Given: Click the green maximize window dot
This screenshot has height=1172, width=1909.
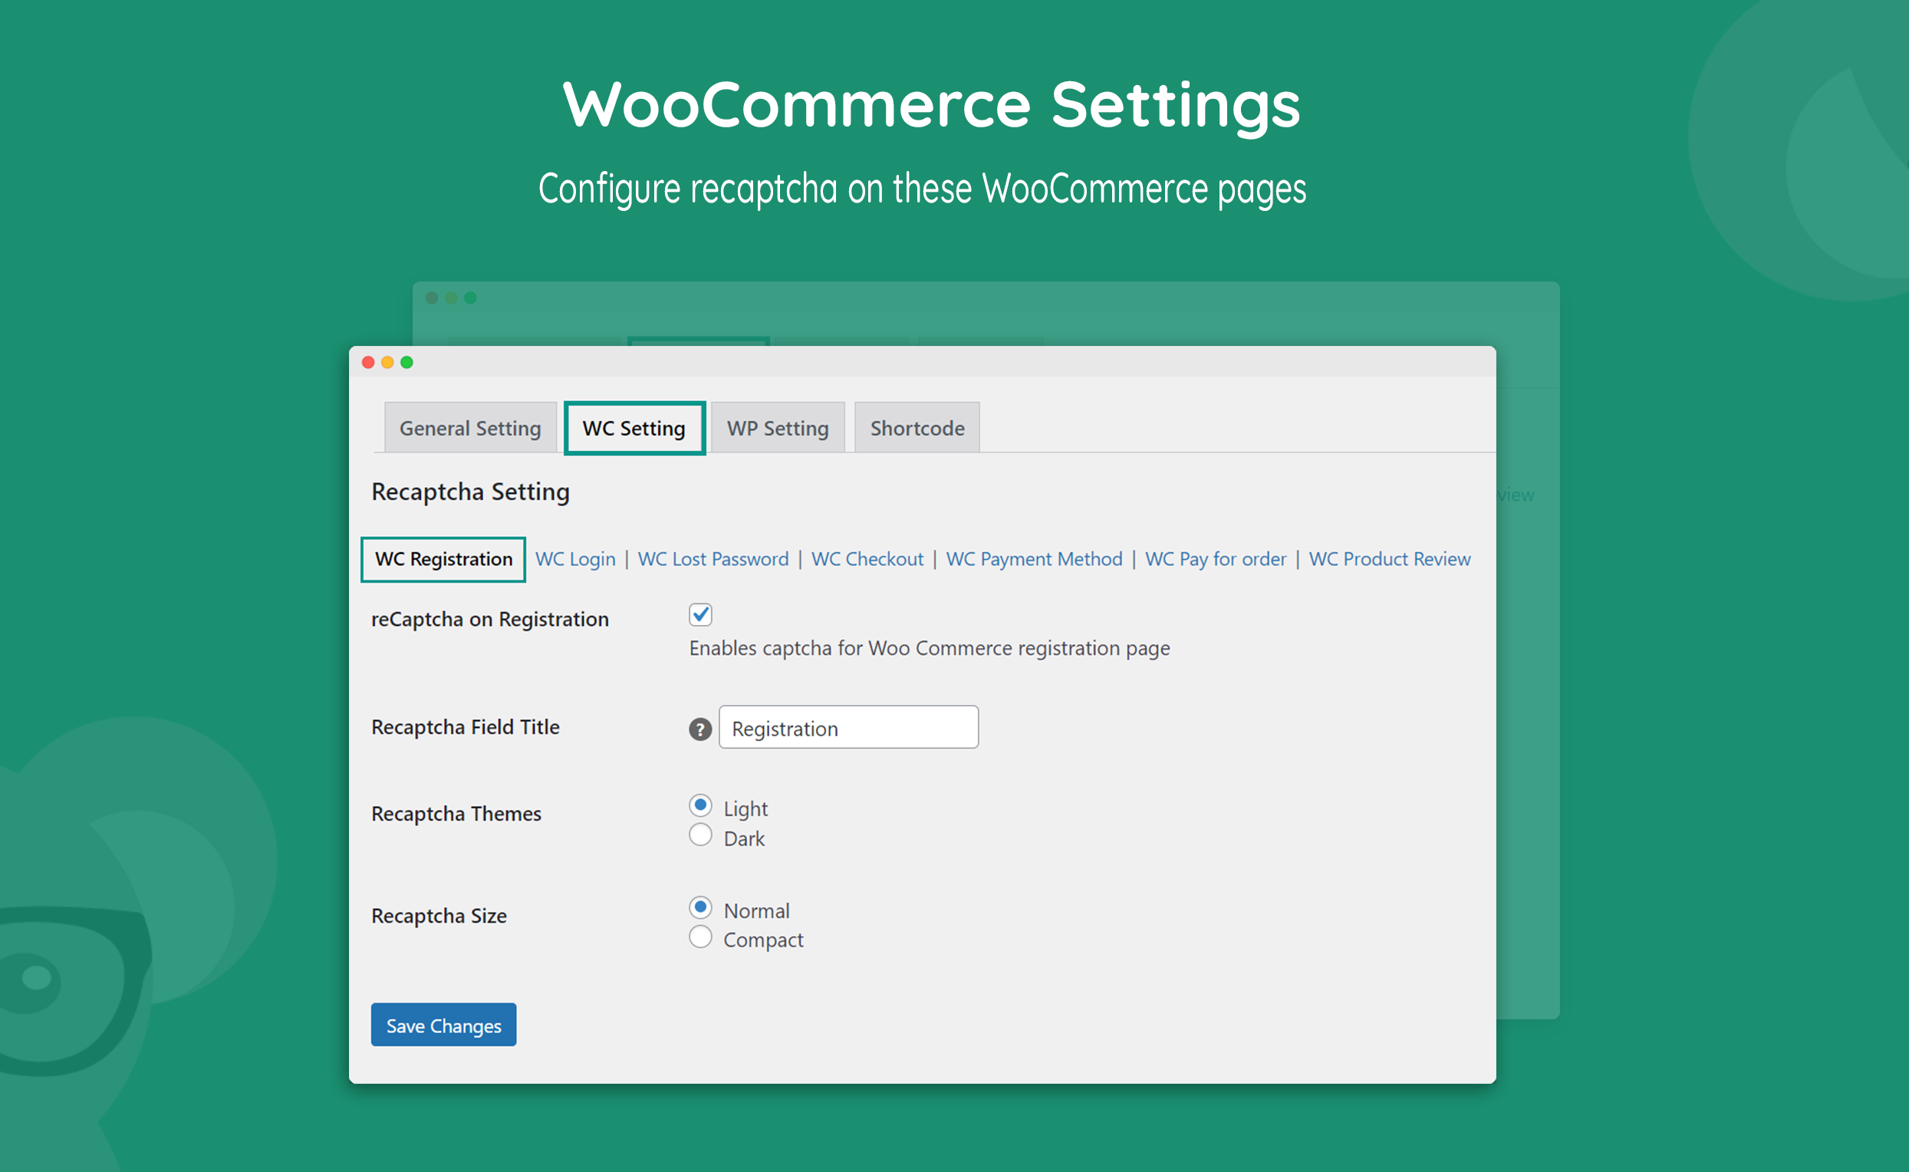Looking at the screenshot, I should pyautogui.click(x=407, y=362).
